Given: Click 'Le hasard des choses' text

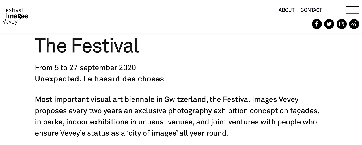Looking at the screenshot, I should (124, 79).
